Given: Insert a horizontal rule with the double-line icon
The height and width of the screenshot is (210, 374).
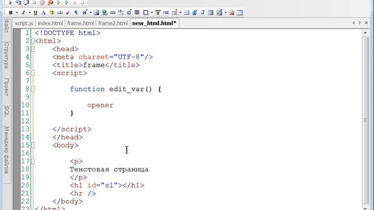Looking at the screenshot, I should pos(113,13).
